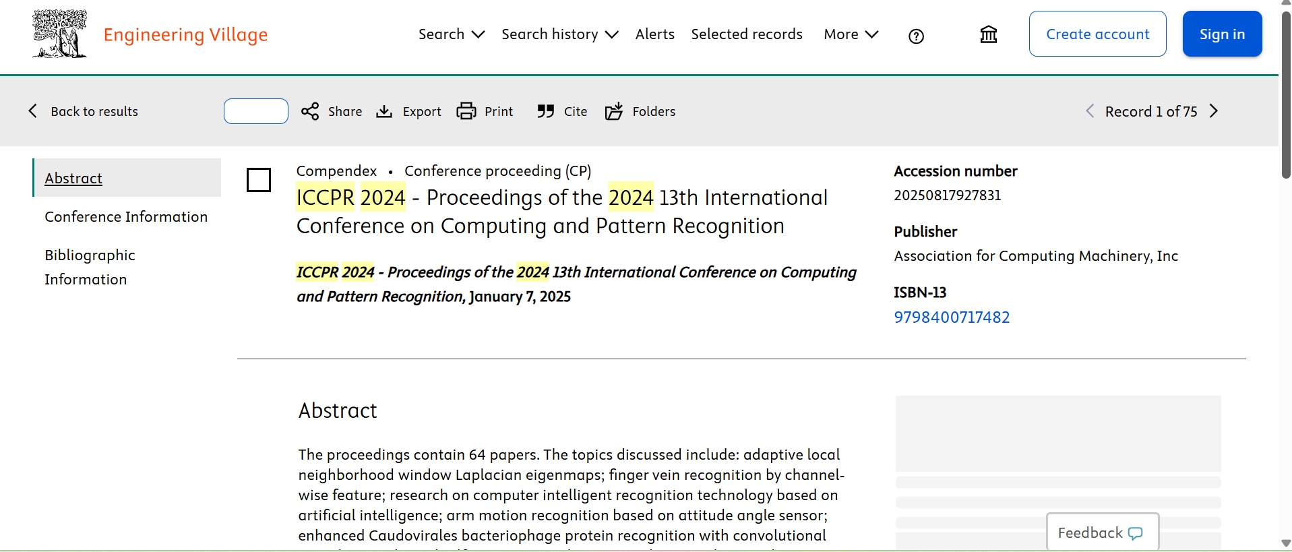Go to next record arrow
The image size is (1292, 552).
[x=1214, y=111]
